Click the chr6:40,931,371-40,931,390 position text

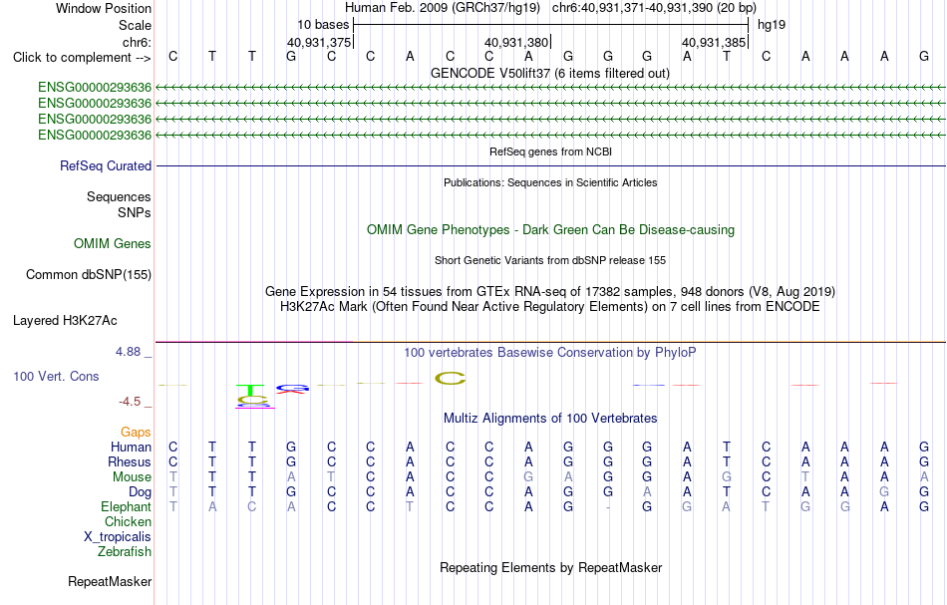654,8
